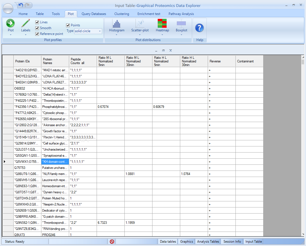Image resolution: width=306 pixels, height=246 pixels.
Task: Click the Reverse column header
Action: (x=222, y=61)
